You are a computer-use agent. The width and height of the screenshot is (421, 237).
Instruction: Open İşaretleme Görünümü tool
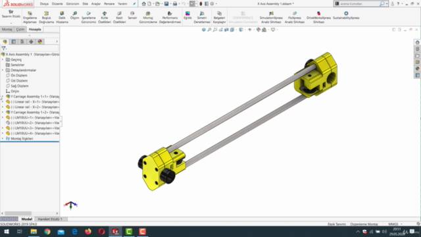(x=89, y=18)
